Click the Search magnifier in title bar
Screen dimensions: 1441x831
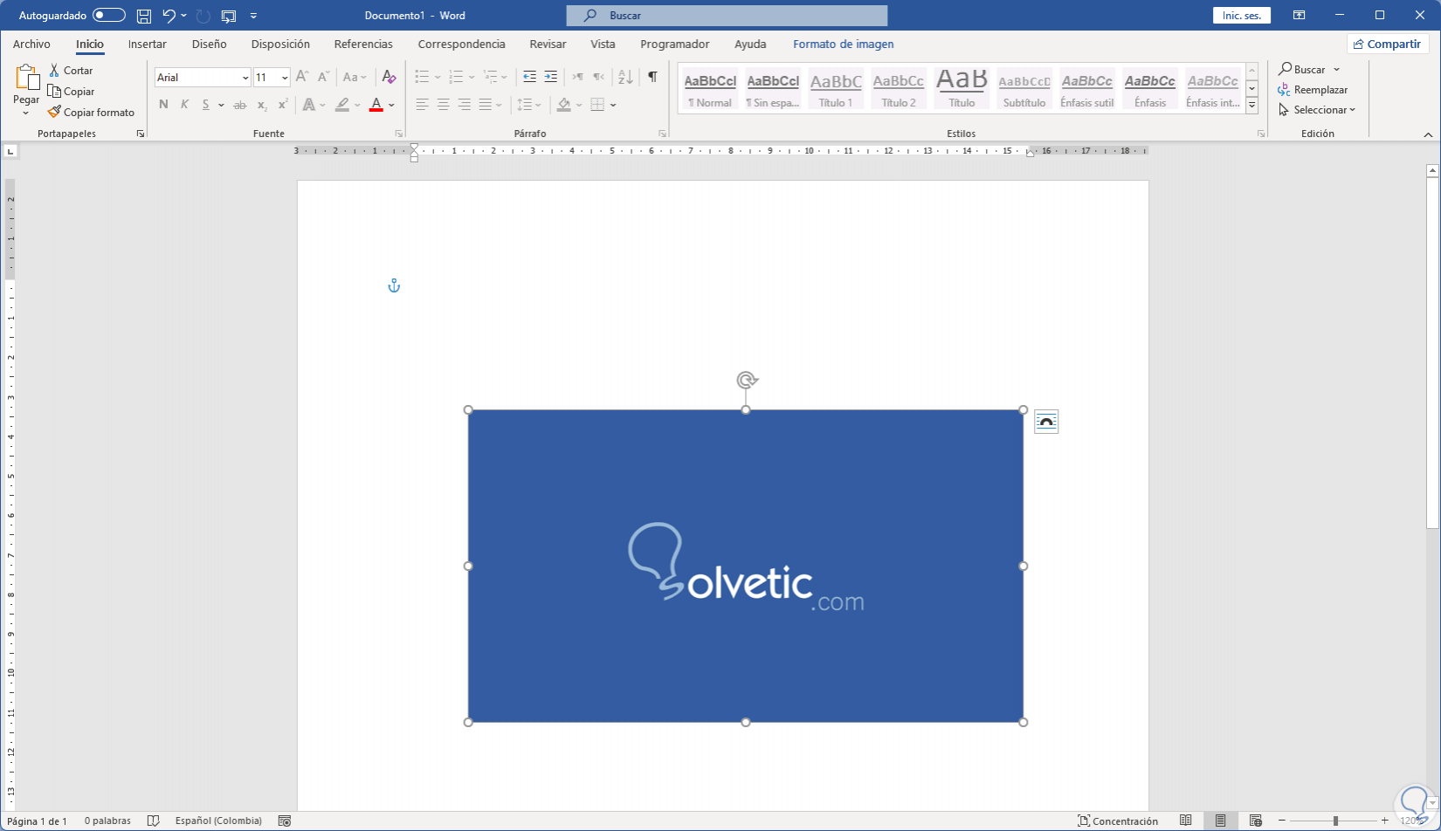pos(591,16)
